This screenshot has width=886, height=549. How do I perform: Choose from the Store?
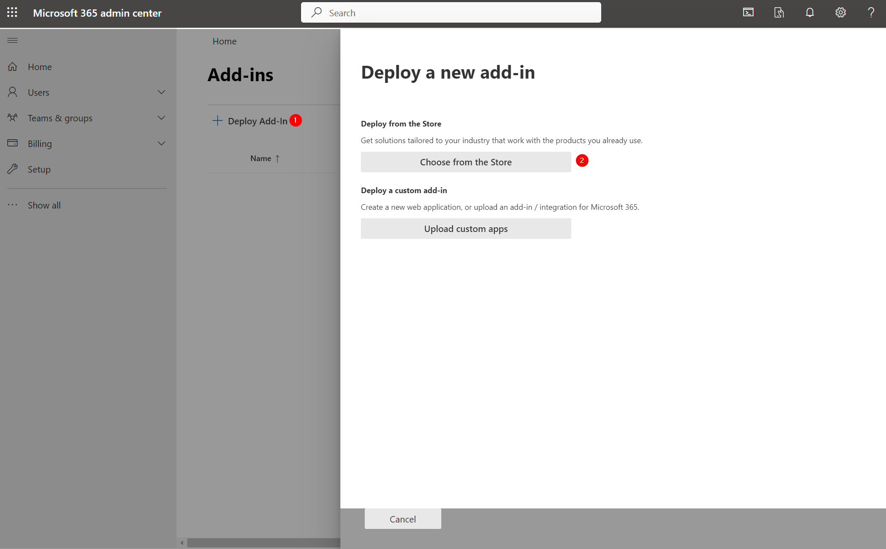pos(466,162)
